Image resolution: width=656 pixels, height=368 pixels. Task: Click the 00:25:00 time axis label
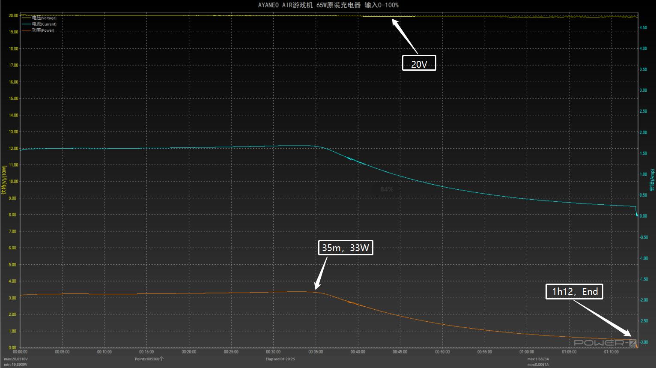[x=231, y=352]
